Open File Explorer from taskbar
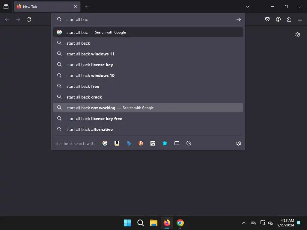This screenshot has height=230, width=307. pos(154,223)
